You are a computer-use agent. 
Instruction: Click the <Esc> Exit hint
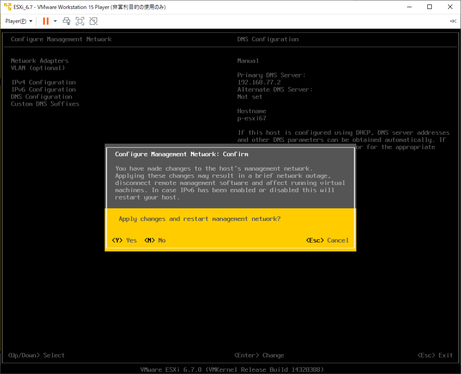[435, 355]
